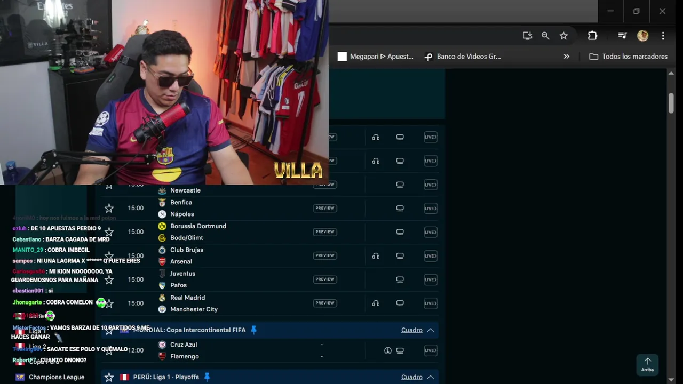Open the Todos los marcadores folder
Viewport: 683px width, 384px height.
tap(628, 57)
